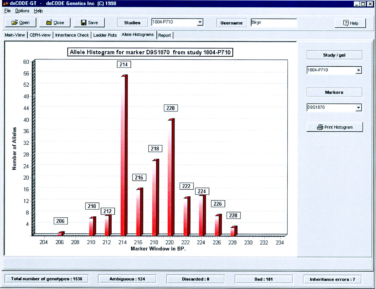The image size is (376, 289).
Task: Open the Report tab
Action: (164, 35)
